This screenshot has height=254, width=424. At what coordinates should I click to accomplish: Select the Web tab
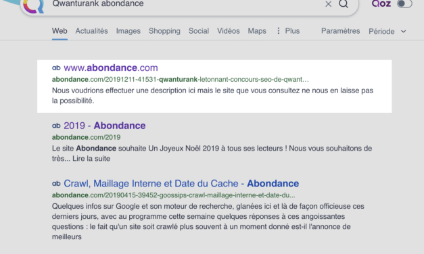pos(60,31)
